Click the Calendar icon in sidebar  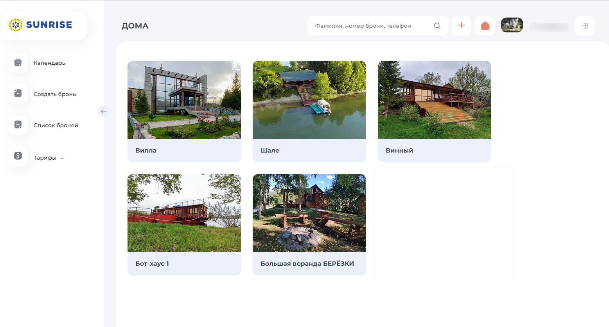click(x=18, y=63)
